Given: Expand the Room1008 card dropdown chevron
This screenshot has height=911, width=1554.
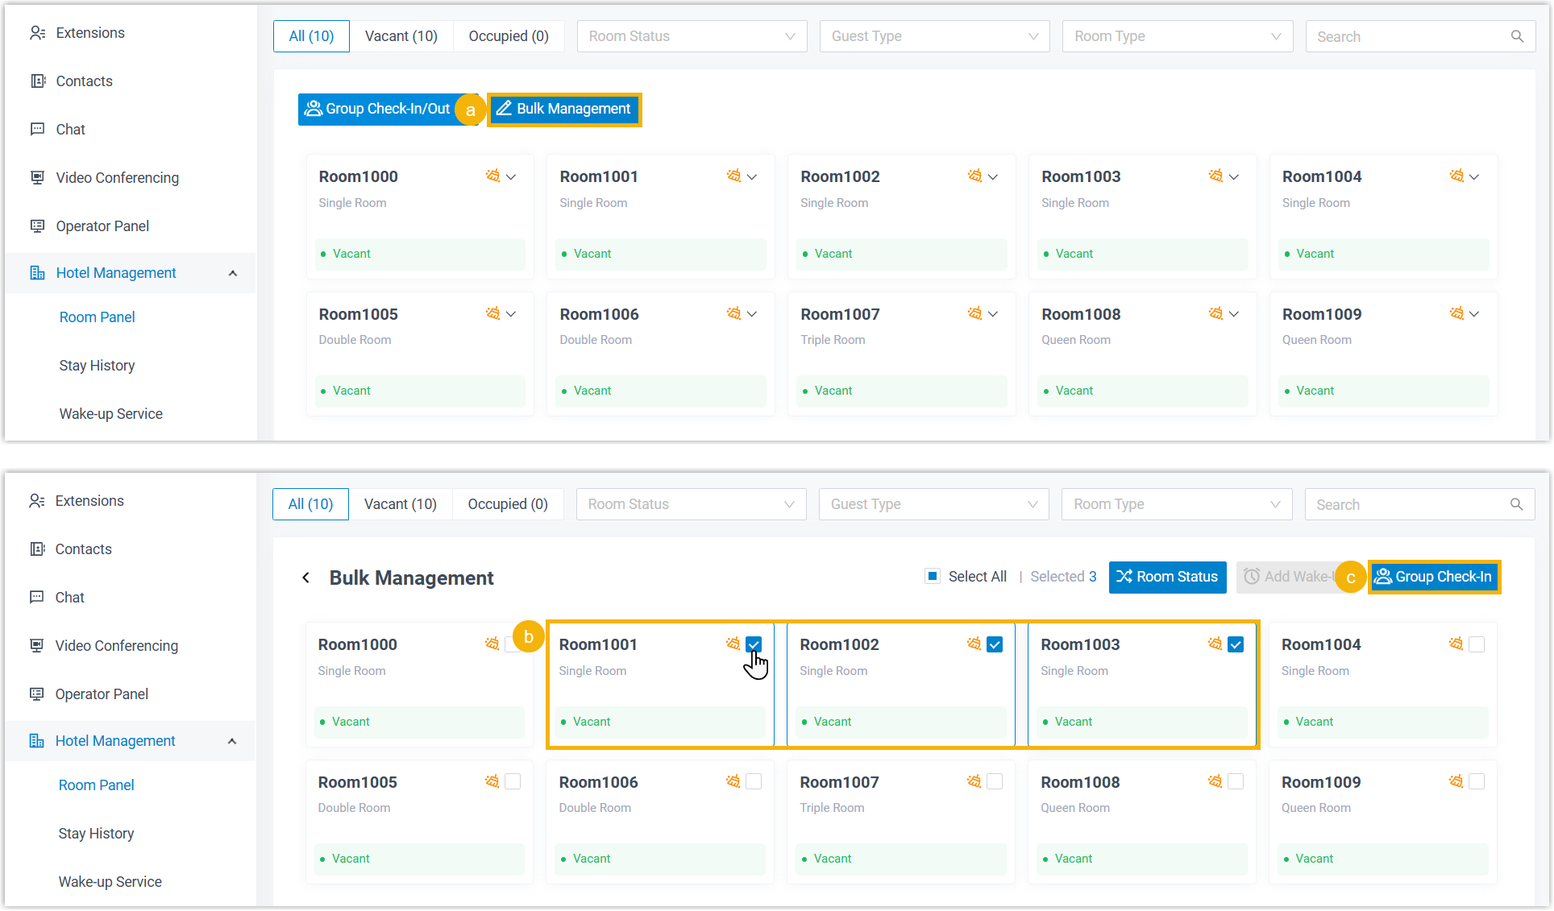Looking at the screenshot, I should (1233, 314).
